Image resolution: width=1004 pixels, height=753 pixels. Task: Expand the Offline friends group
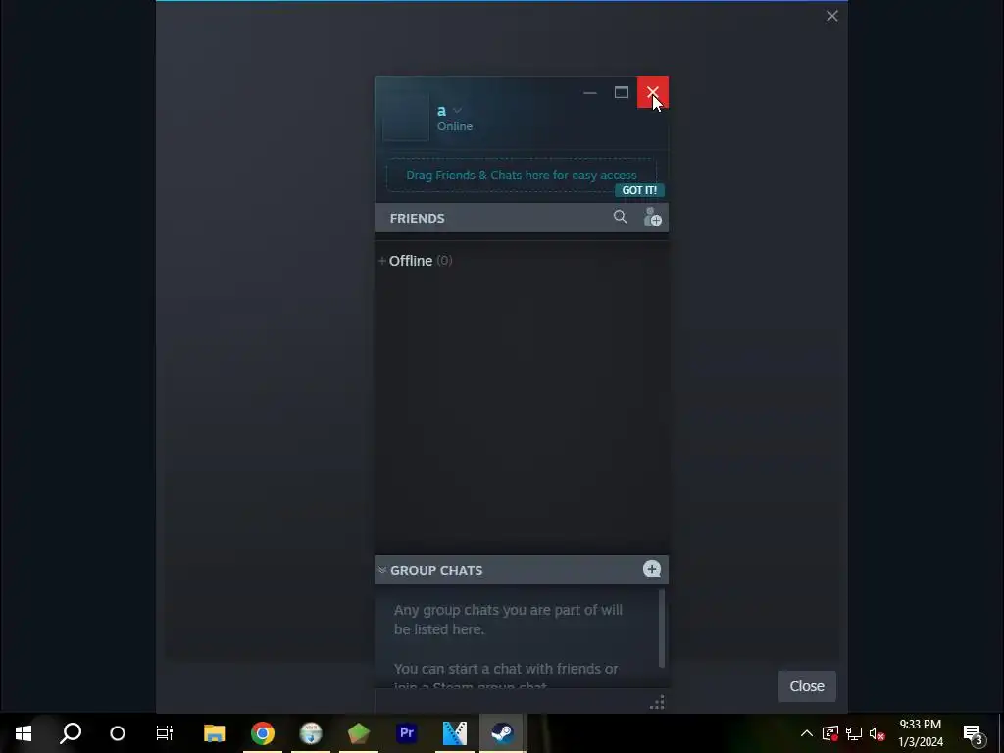click(382, 261)
